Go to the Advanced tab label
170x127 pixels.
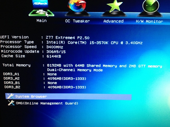pos(114,21)
